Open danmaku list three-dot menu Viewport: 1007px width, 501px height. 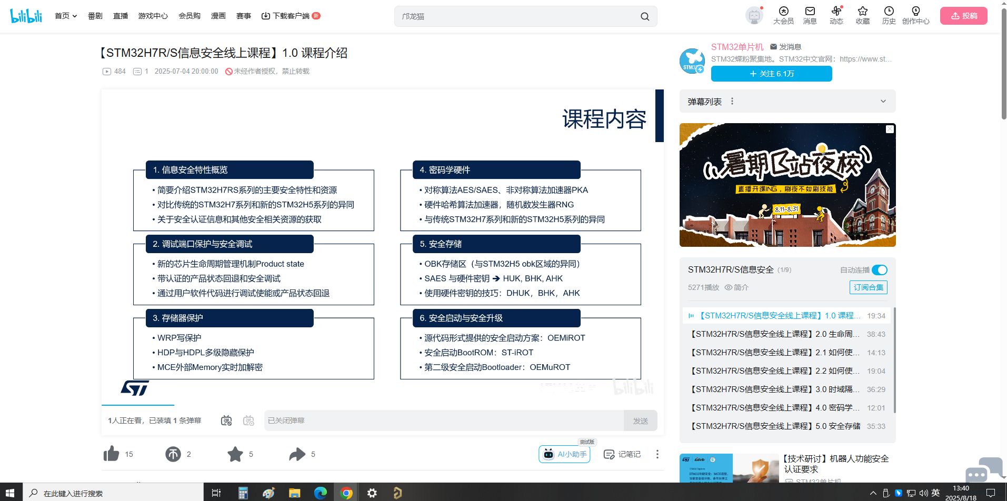(x=732, y=101)
